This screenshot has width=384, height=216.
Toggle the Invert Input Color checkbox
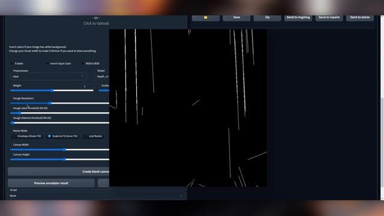tap(47, 64)
